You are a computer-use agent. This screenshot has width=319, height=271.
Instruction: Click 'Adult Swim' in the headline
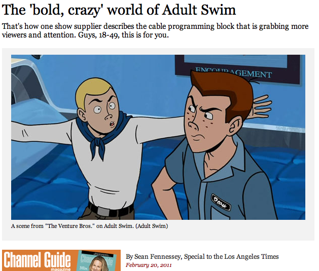pyautogui.click(x=199, y=10)
